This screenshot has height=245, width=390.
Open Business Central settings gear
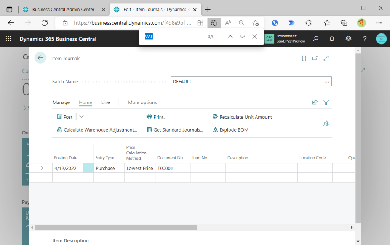click(x=348, y=39)
